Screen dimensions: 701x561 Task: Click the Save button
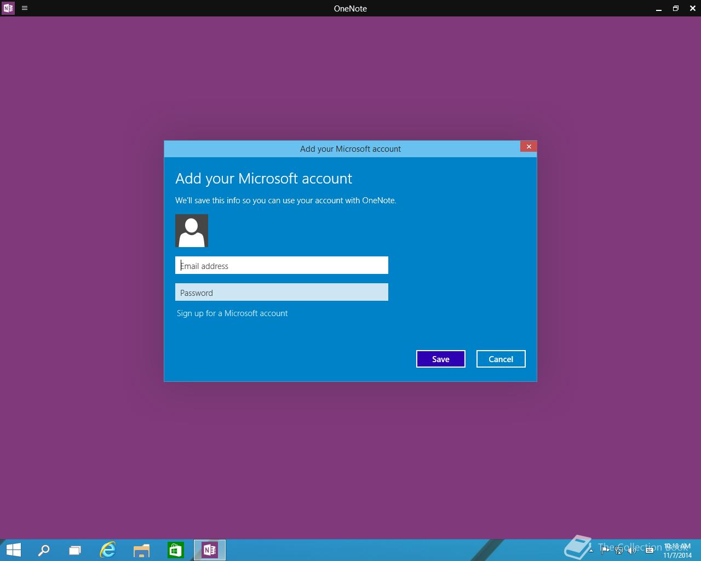[x=441, y=359]
